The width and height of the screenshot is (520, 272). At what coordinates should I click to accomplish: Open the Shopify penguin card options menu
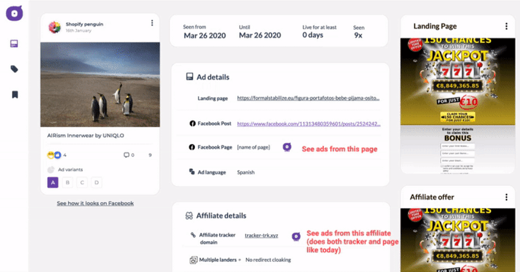click(x=152, y=23)
